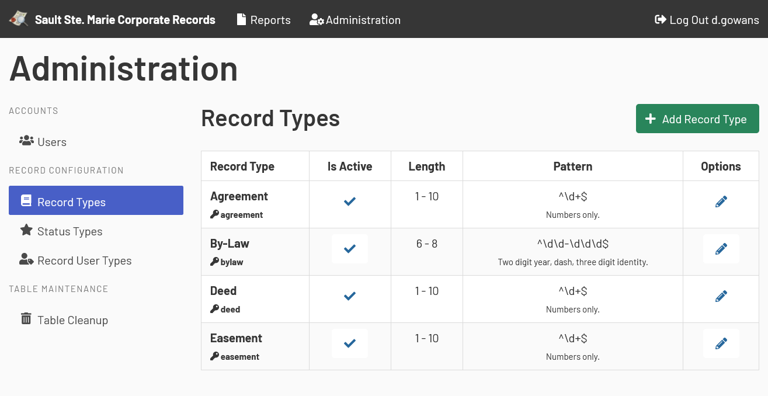Click the Length column header
Image resolution: width=768 pixels, height=396 pixels.
coord(427,166)
